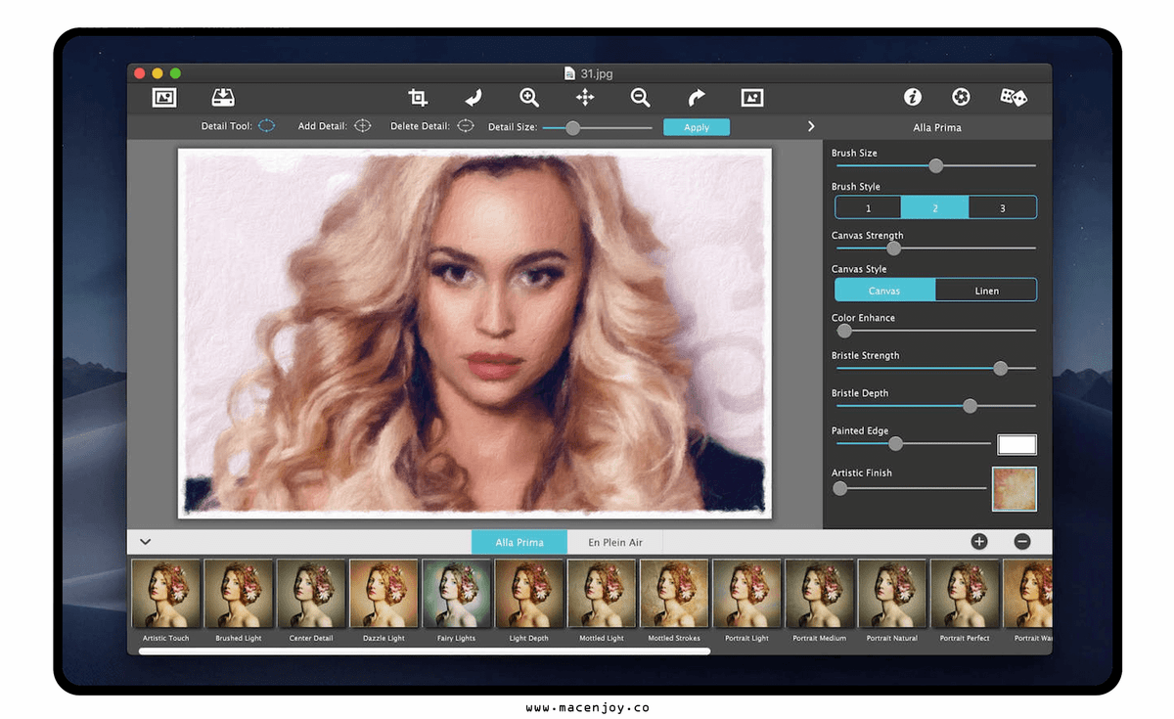Choose the Add Detail brush icon
The width and height of the screenshot is (1174, 719).
tap(362, 126)
